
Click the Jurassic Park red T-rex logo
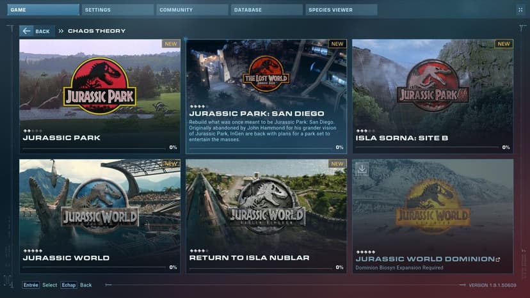click(x=100, y=86)
